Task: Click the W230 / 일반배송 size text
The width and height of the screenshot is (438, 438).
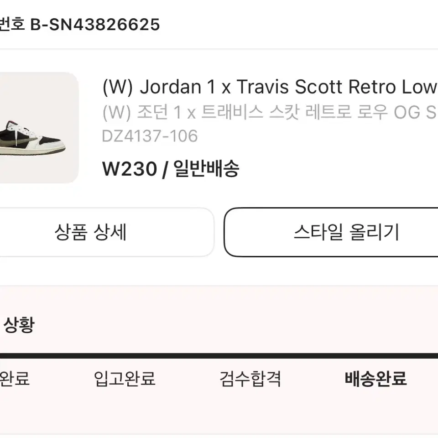Action: [x=171, y=169]
